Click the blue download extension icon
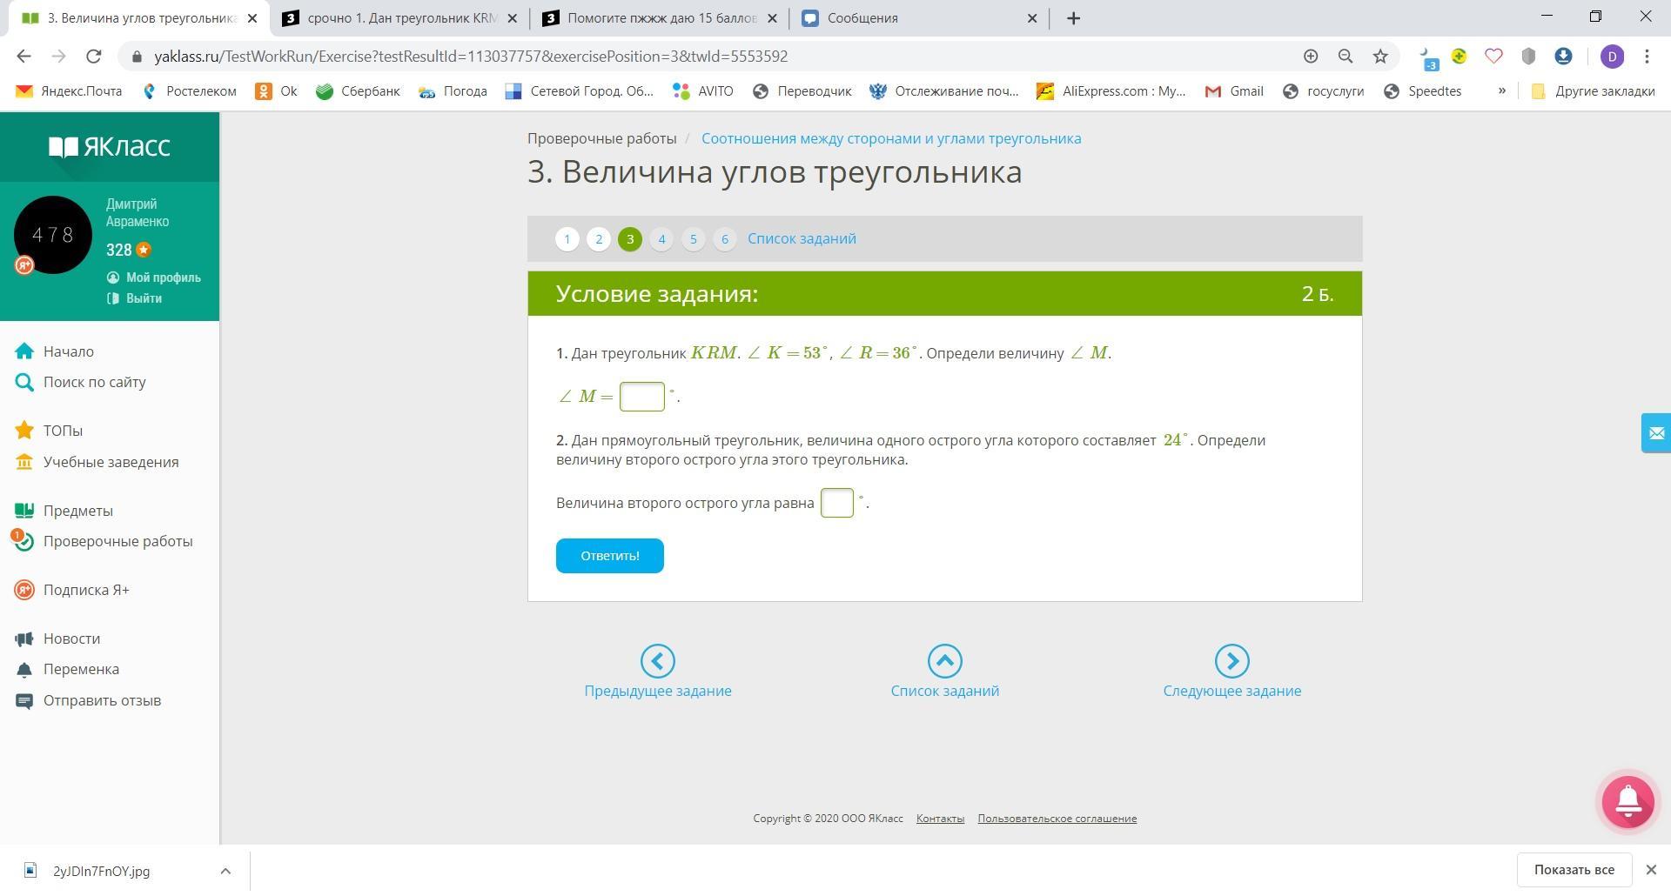1671x896 pixels. click(x=1563, y=57)
